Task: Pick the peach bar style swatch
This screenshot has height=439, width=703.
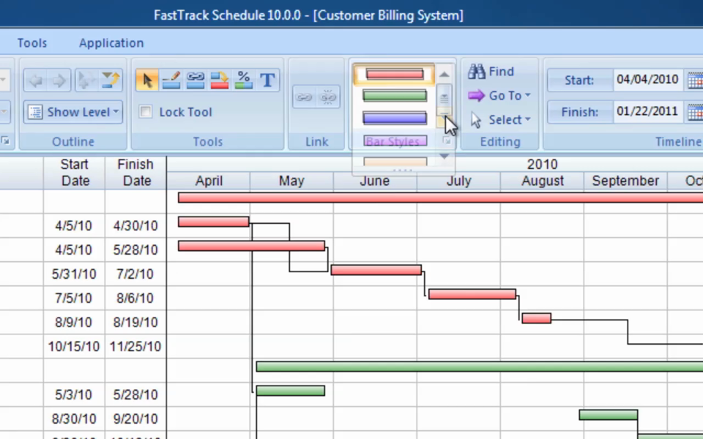Action: click(395, 161)
